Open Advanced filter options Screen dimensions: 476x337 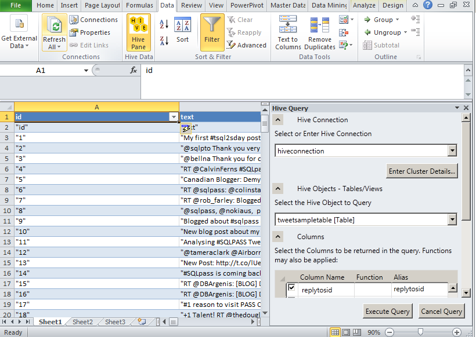pos(247,45)
